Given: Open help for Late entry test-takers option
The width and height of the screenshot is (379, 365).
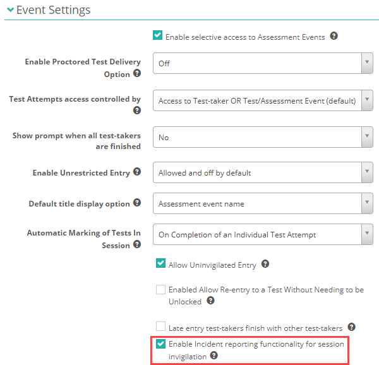Looking at the screenshot, I should tap(352, 327).
